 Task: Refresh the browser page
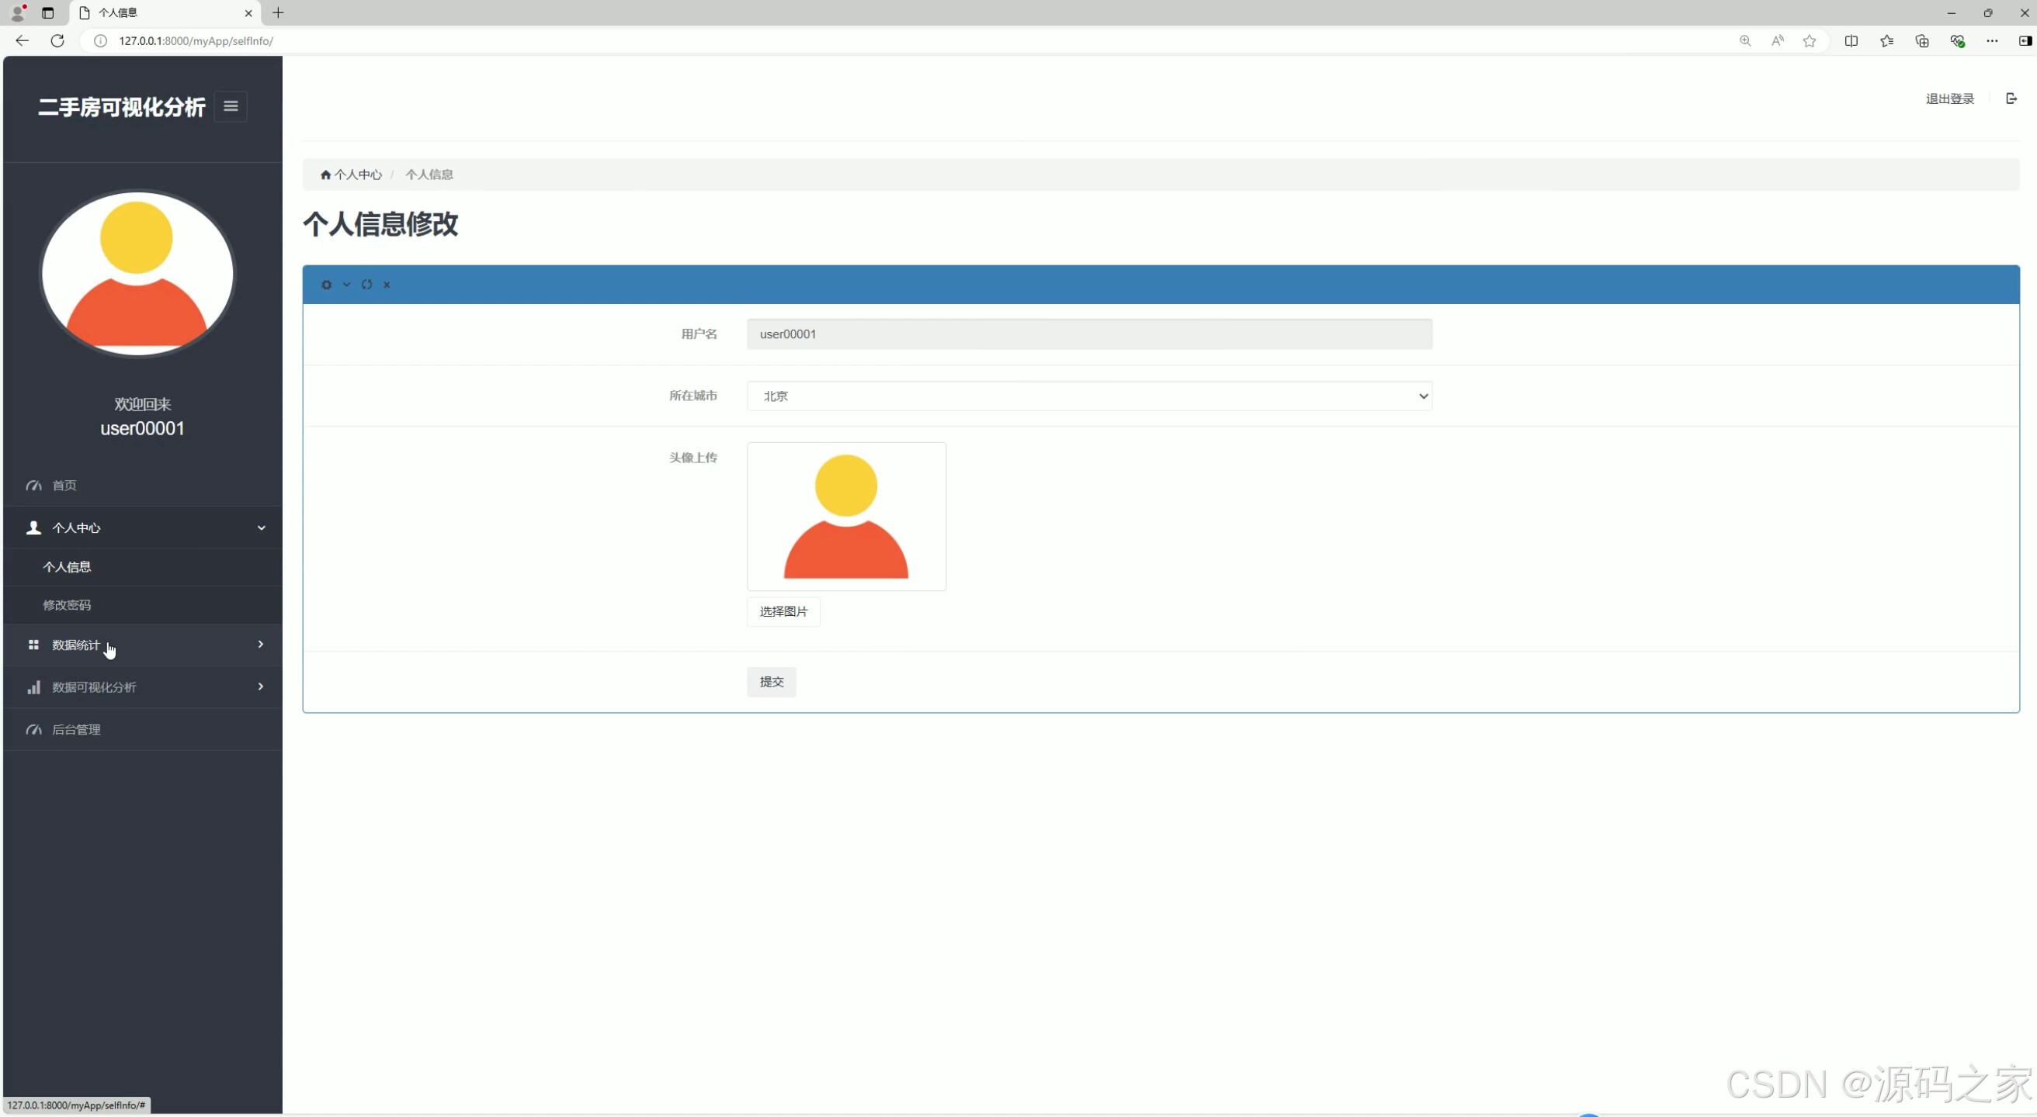(x=57, y=41)
